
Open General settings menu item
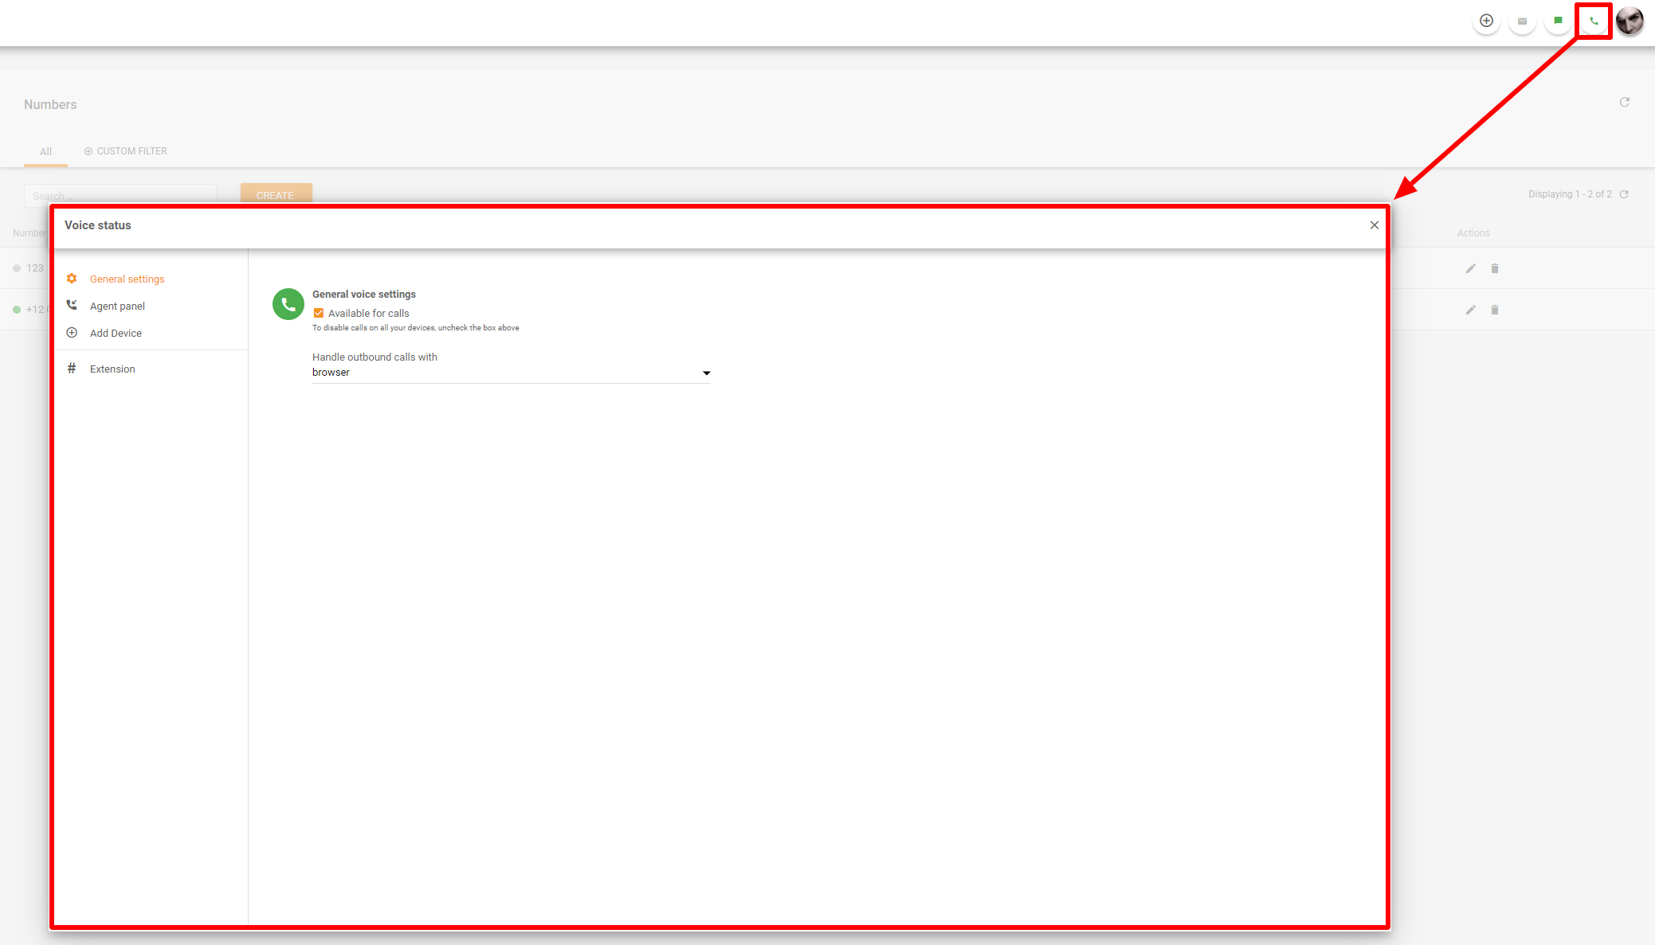click(x=127, y=279)
